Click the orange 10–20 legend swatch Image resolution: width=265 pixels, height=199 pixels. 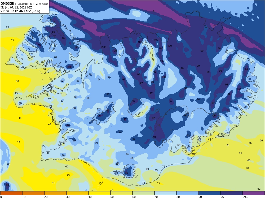click(33, 193)
